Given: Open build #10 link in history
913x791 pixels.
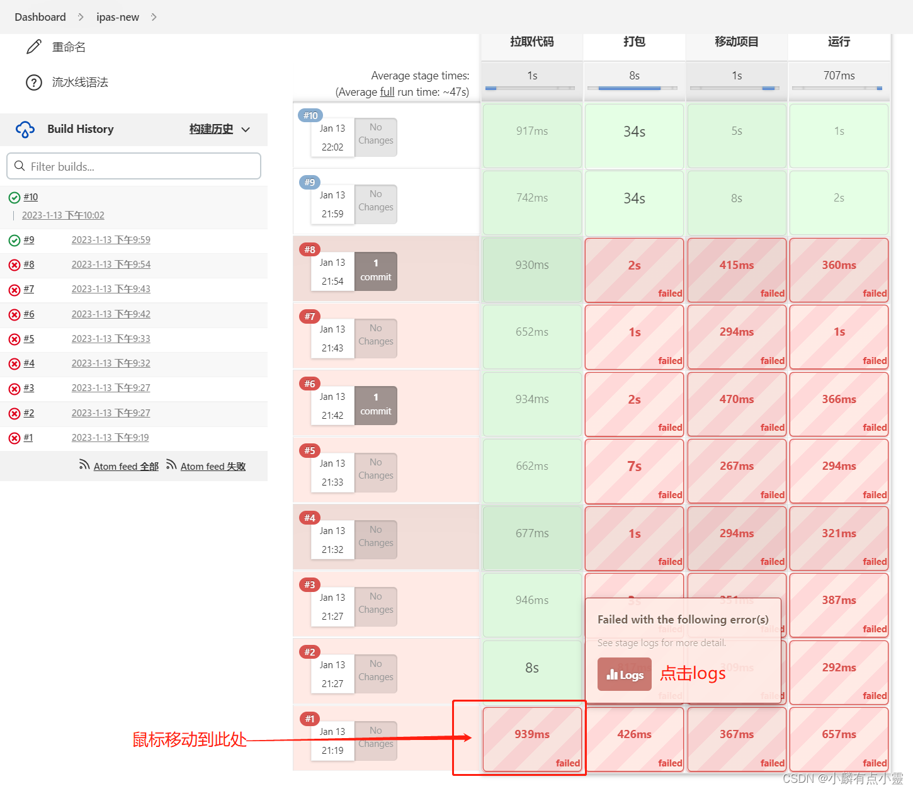Looking at the screenshot, I should click(x=31, y=197).
